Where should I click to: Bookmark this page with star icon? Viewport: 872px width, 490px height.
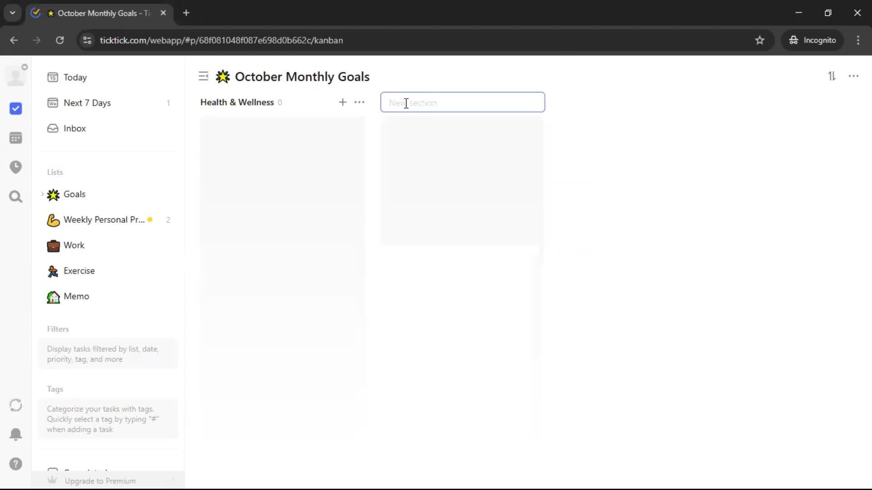(759, 40)
